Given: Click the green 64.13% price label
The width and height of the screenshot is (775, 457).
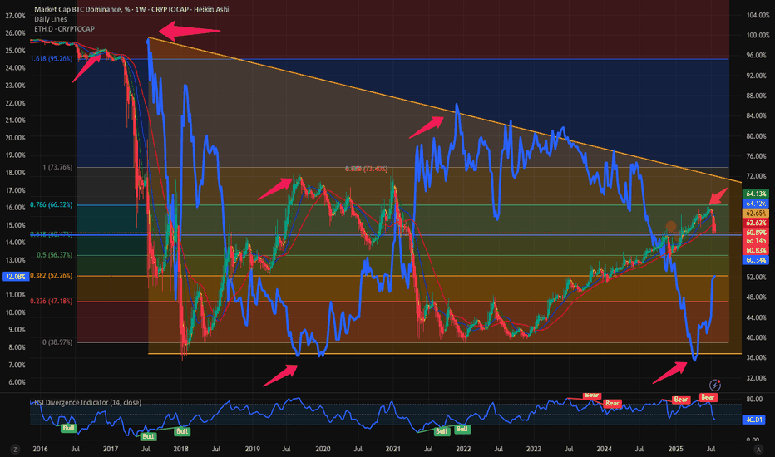Looking at the screenshot, I should pos(756,194).
